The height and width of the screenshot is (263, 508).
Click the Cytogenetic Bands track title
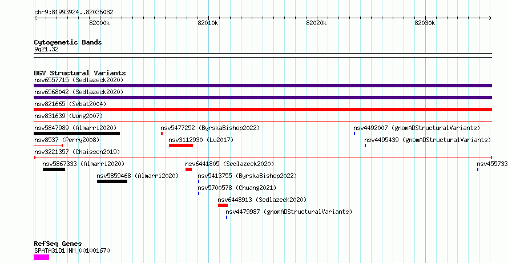coord(68,42)
